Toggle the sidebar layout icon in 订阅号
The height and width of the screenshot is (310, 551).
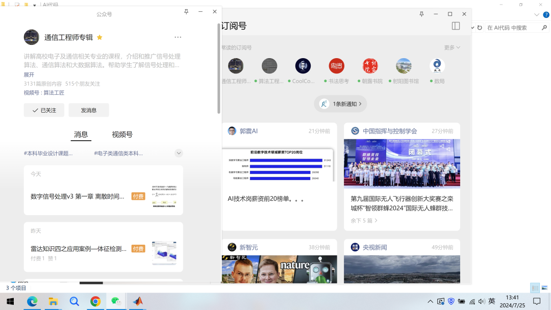pos(456,26)
